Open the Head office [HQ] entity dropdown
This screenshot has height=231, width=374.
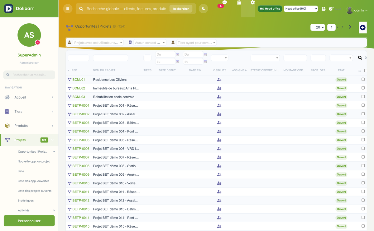click(301, 9)
